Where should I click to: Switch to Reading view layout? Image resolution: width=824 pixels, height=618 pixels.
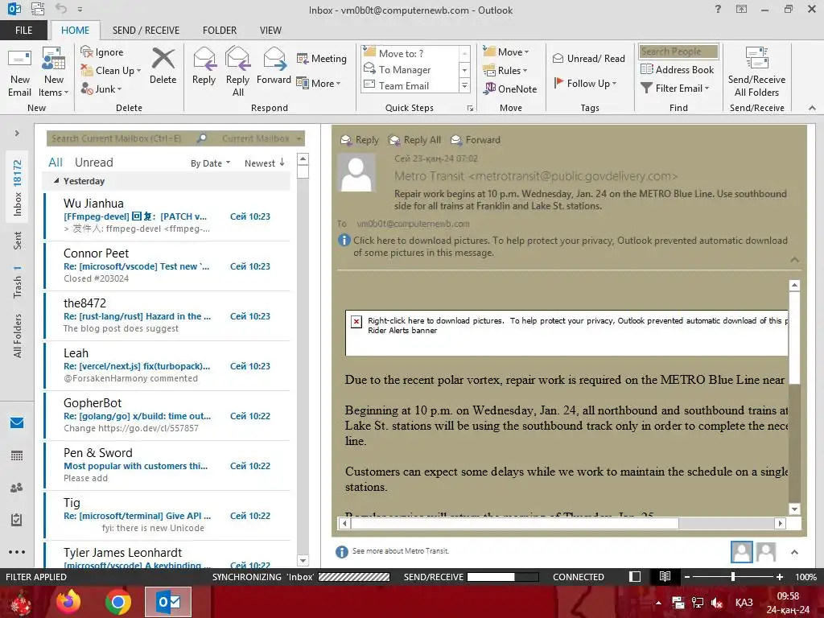(665, 576)
